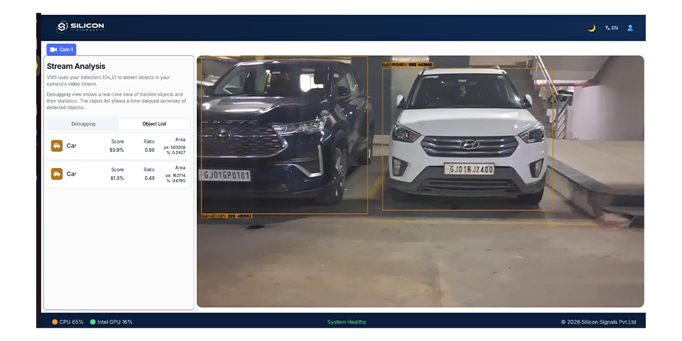Click the car icon of the 93.9% object
This screenshot has width=682, height=341.
(57, 146)
